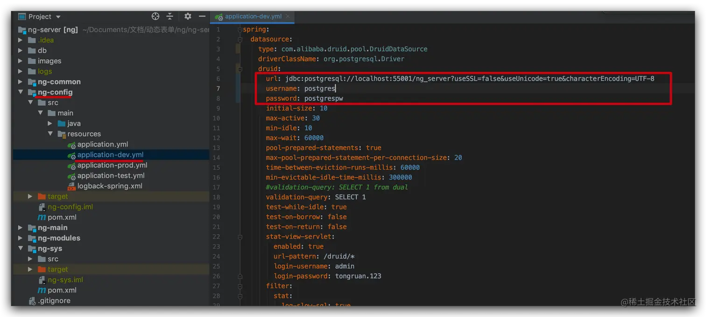Open application.yml in resources

(103, 144)
